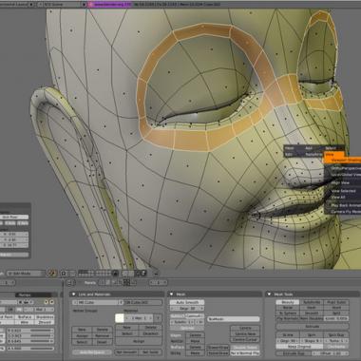The image size is (361, 361).
Task: Click Set Smooth button
Action: (x=126, y=352)
